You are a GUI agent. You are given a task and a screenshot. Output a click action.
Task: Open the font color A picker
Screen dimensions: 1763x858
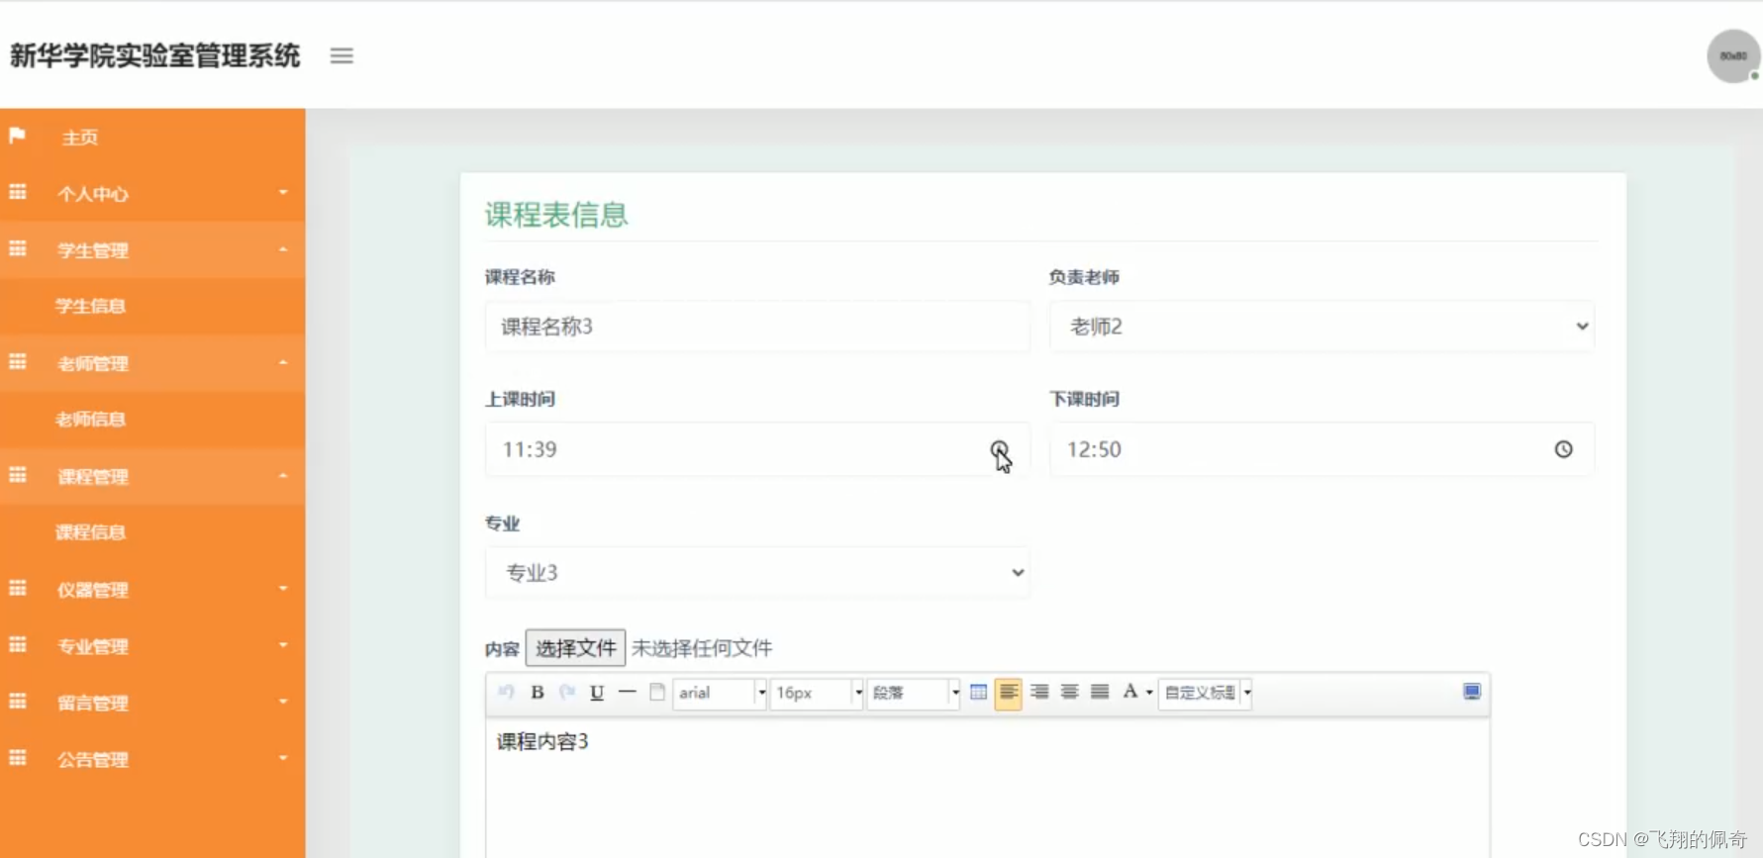[1130, 692]
